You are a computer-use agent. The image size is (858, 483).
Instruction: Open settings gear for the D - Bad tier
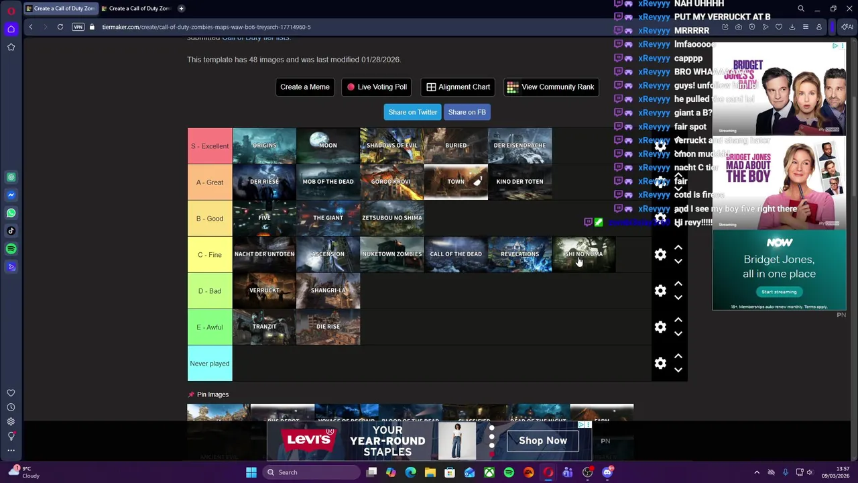pyautogui.click(x=660, y=290)
